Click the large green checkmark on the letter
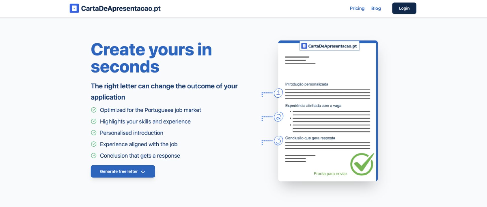This screenshot has height=207, width=487. (x=362, y=164)
